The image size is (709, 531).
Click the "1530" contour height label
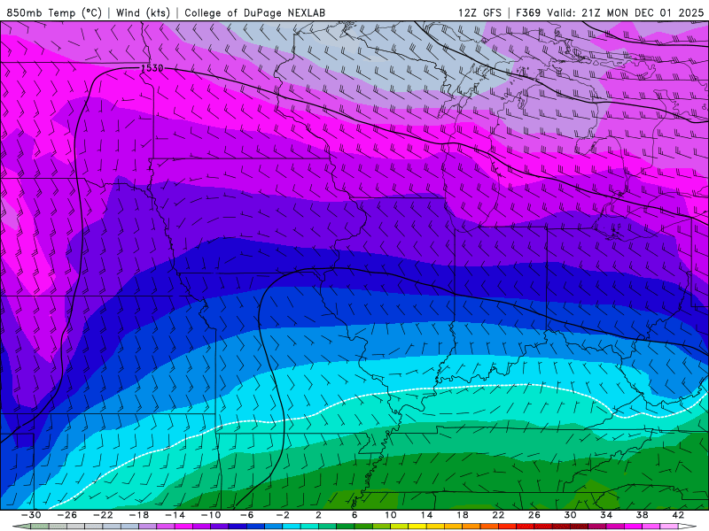point(152,68)
